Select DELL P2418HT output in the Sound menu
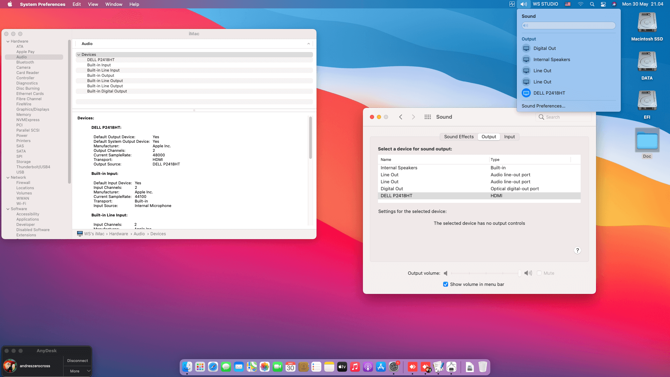 pos(549,93)
